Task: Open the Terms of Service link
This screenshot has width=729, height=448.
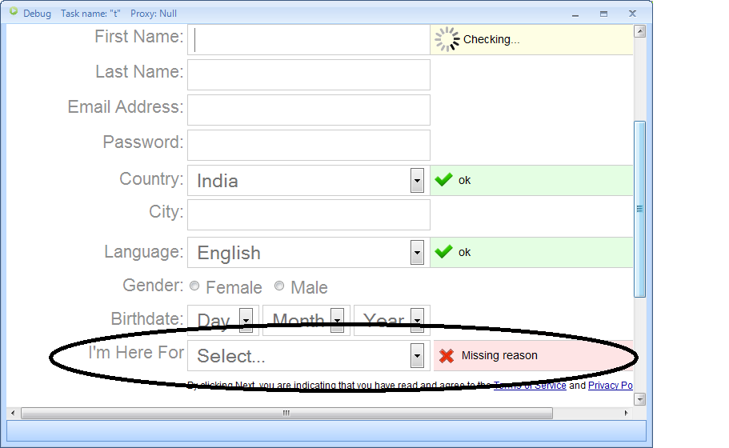Action: (530, 386)
